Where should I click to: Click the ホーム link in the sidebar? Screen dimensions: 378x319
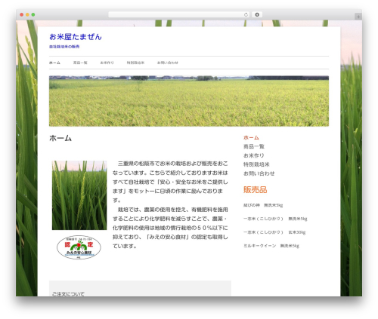pyautogui.click(x=251, y=137)
